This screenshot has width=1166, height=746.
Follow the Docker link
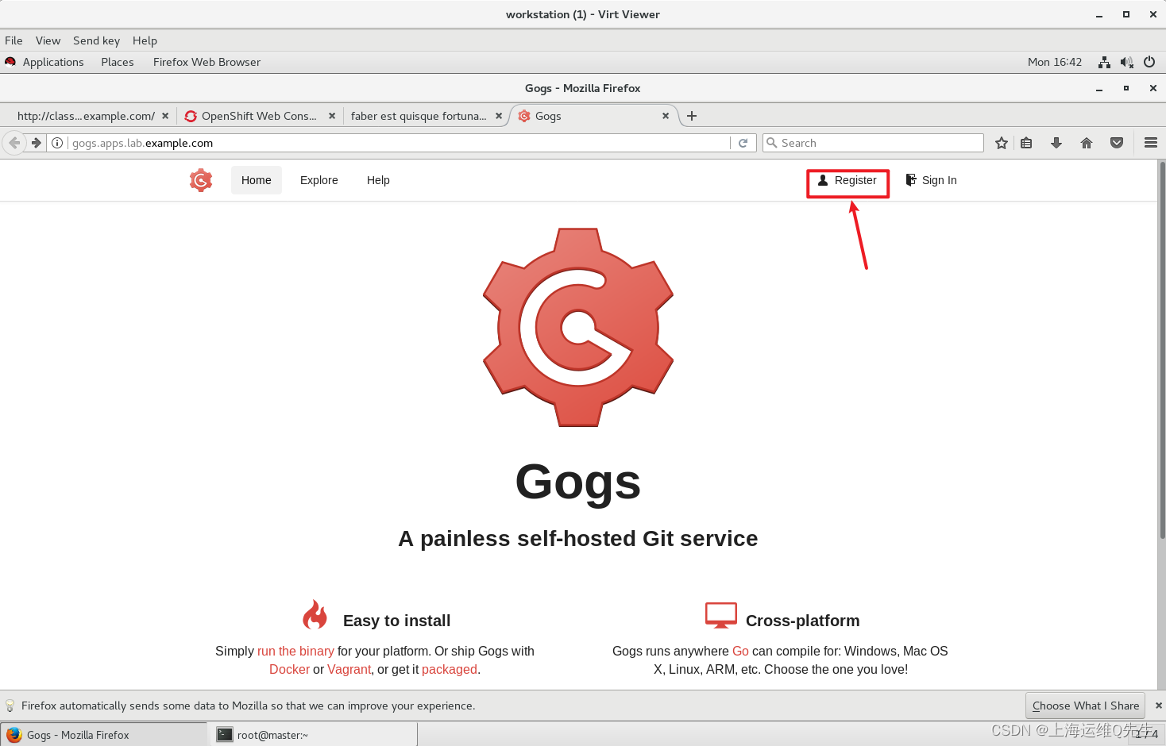point(289,669)
